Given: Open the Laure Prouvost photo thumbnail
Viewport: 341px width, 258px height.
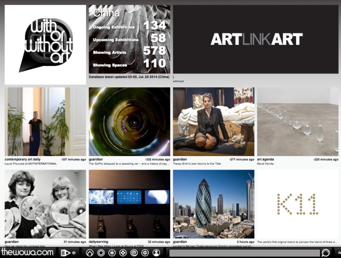Looking at the screenshot, I should (x=45, y=122).
